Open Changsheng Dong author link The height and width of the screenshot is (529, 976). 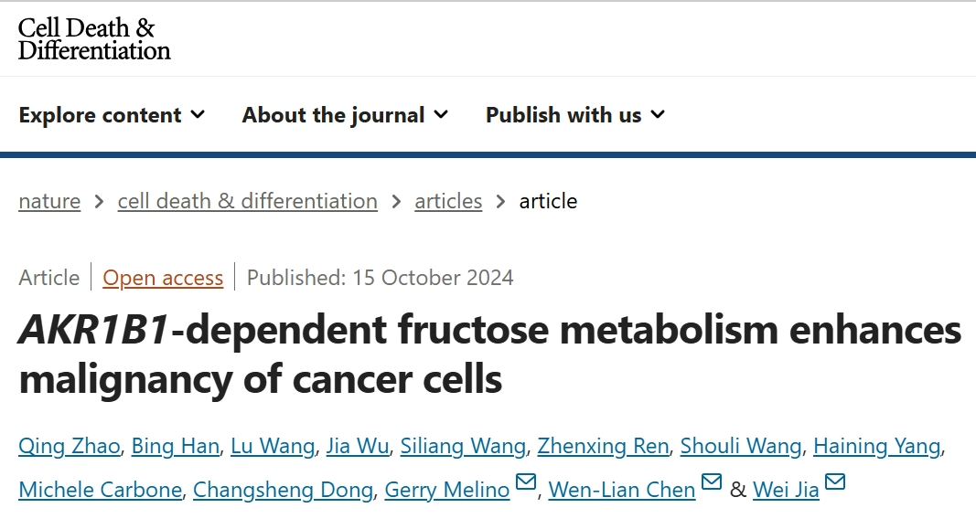[x=284, y=490]
